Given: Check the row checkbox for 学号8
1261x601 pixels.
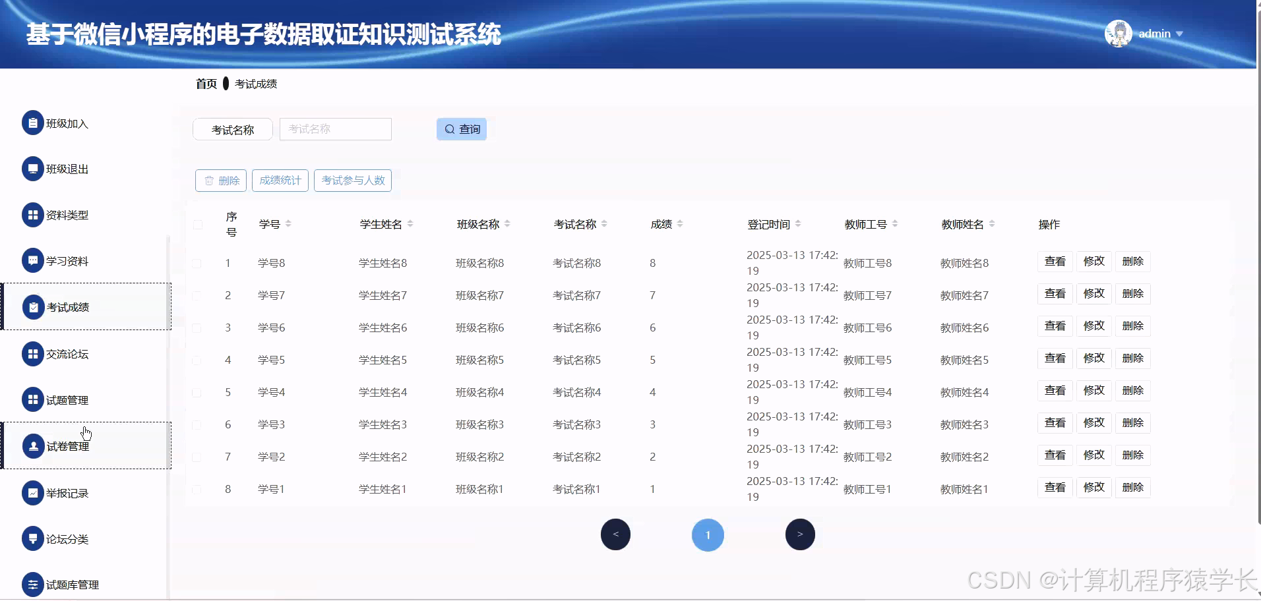Looking at the screenshot, I should point(198,263).
